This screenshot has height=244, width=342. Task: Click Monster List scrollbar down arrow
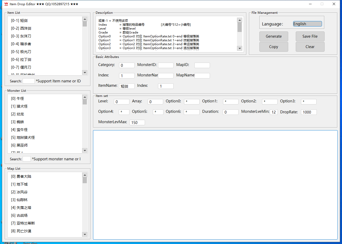(x=85, y=150)
